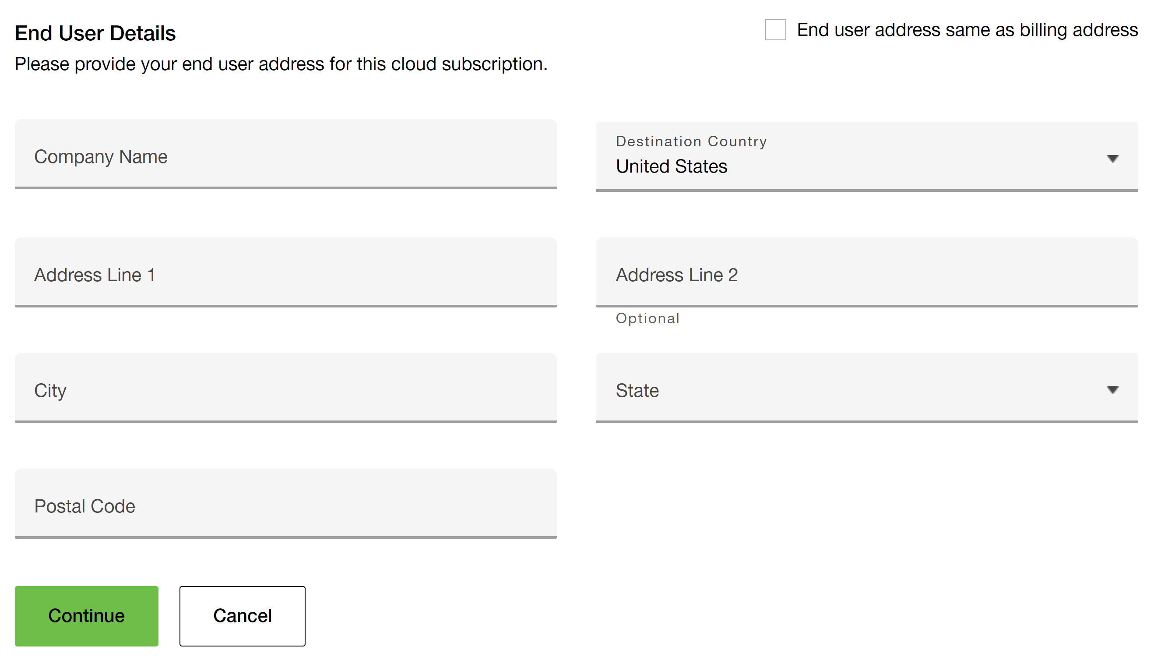The width and height of the screenshot is (1161, 657).
Task: Click the Postal Code placeholder text
Action: [85, 506]
